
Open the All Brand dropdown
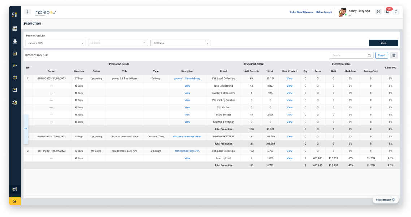(x=118, y=43)
